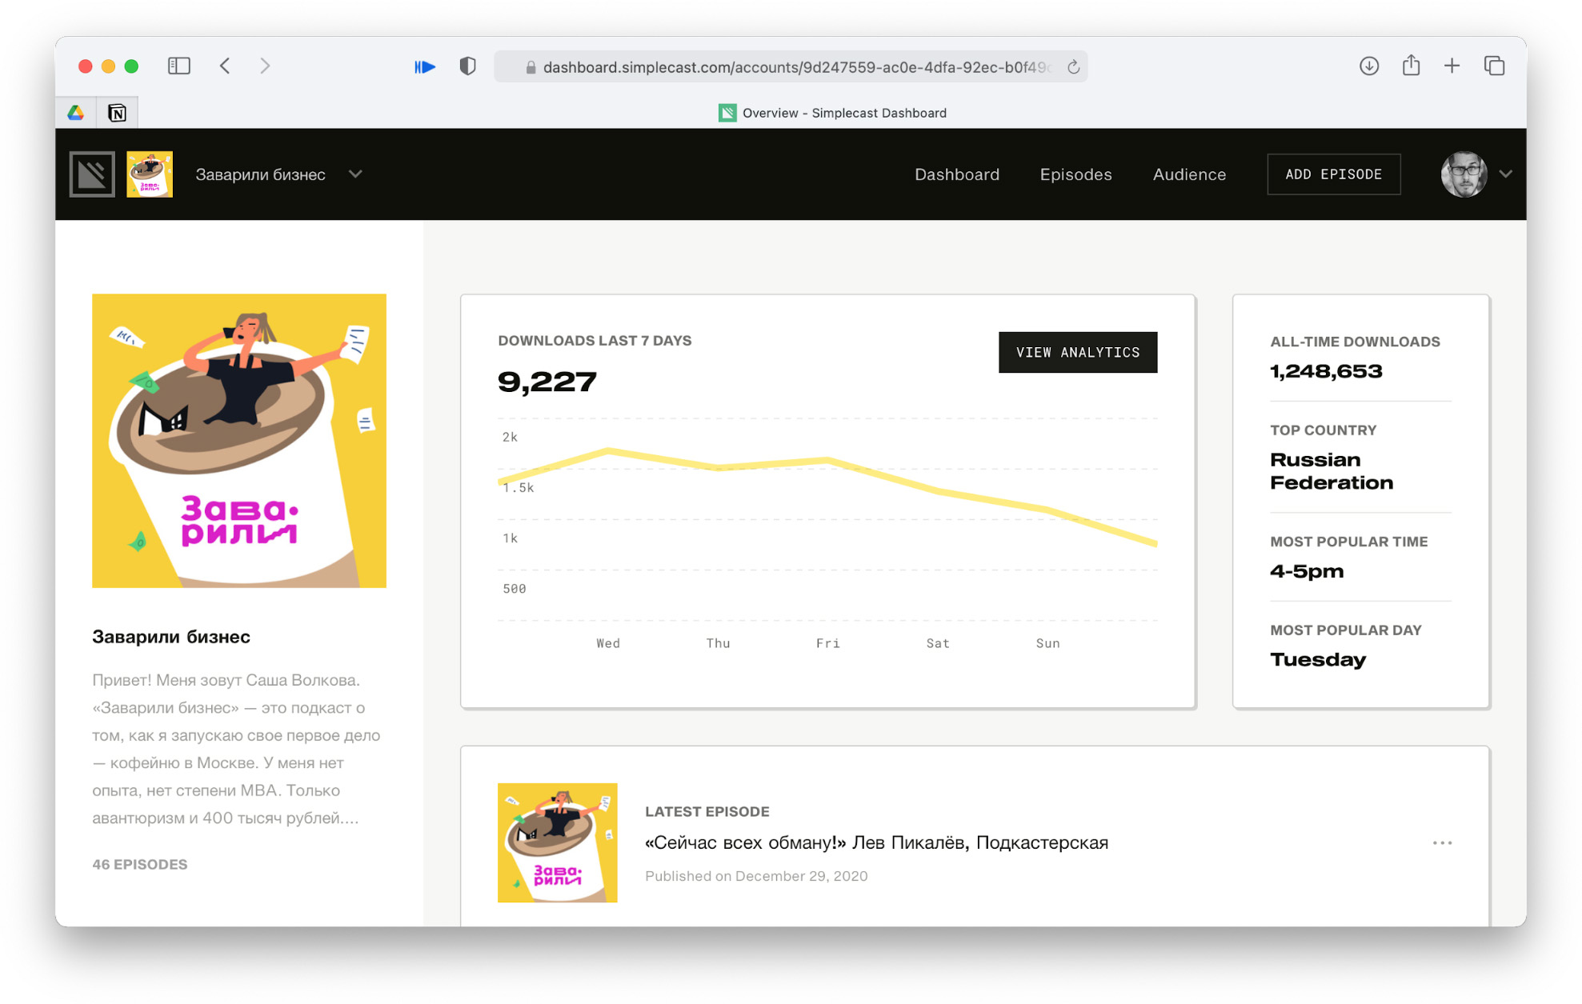The image size is (1582, 1004).
Task: Open the Share sheet icon
Action: [x=1411, y=65]
